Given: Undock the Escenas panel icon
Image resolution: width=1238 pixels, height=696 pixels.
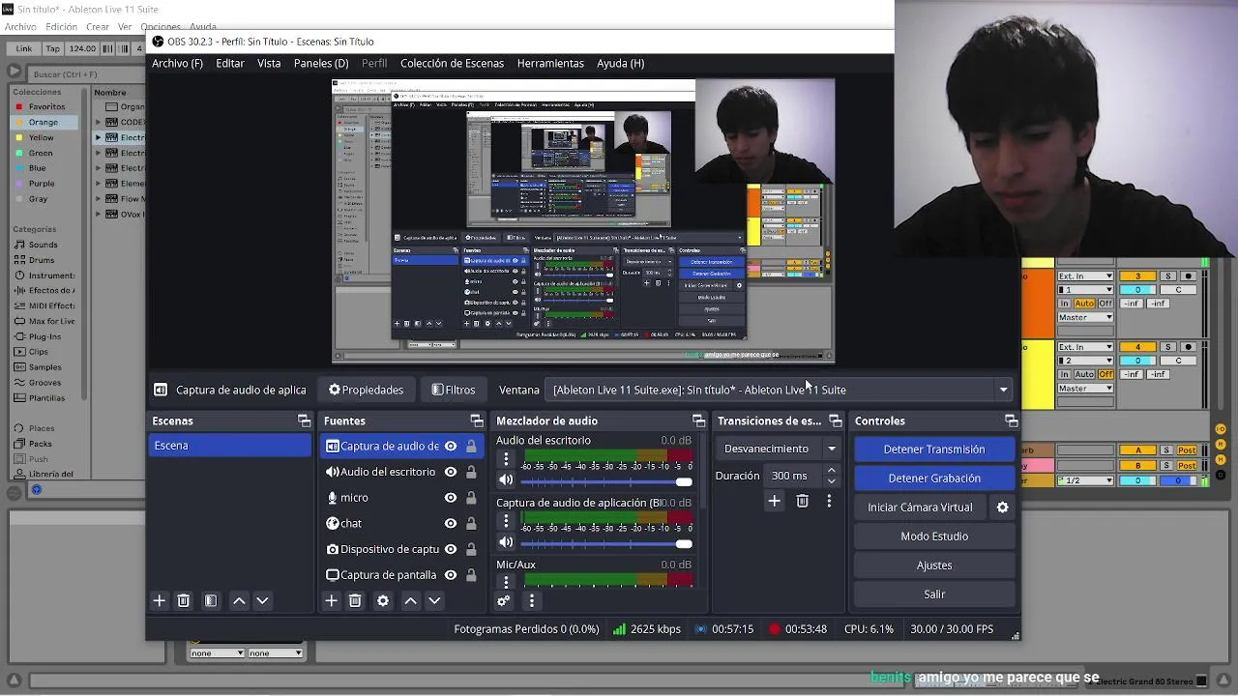Looking at the screenshot, I should pos(304,420).
